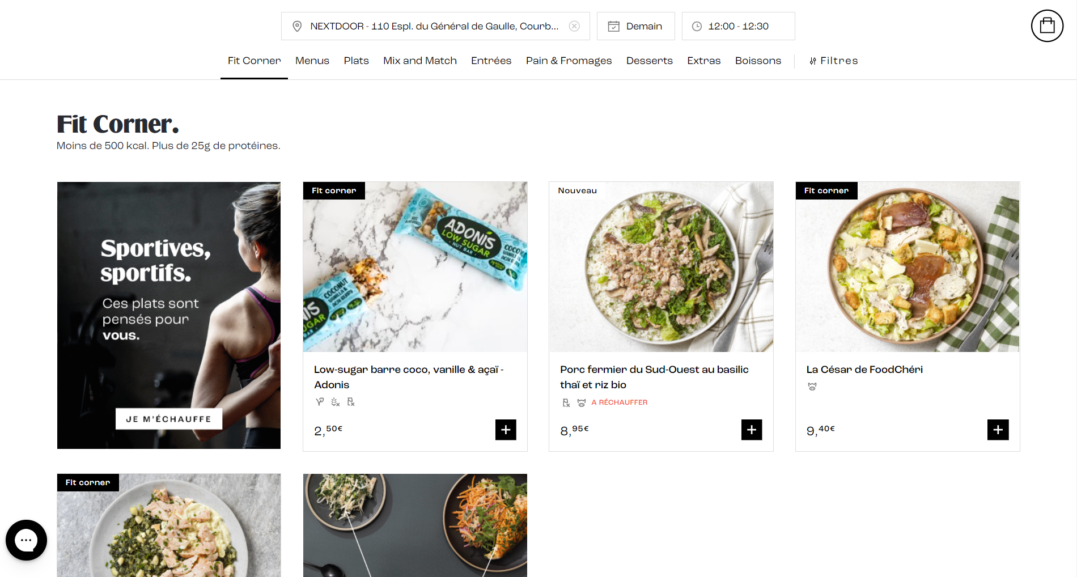Open the Porc fermier dish thumbnail
Viewport: 1077px width, 577px height.
point(660,266)
